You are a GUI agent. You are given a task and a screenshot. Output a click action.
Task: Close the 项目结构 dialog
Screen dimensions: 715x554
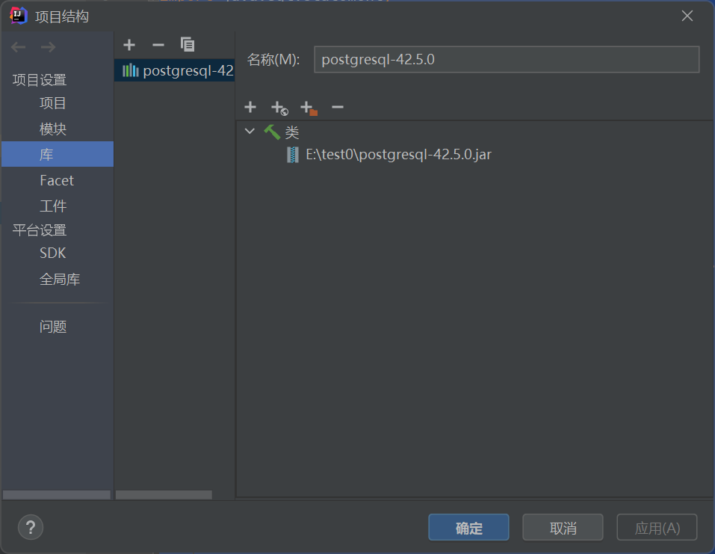(687, 16)
